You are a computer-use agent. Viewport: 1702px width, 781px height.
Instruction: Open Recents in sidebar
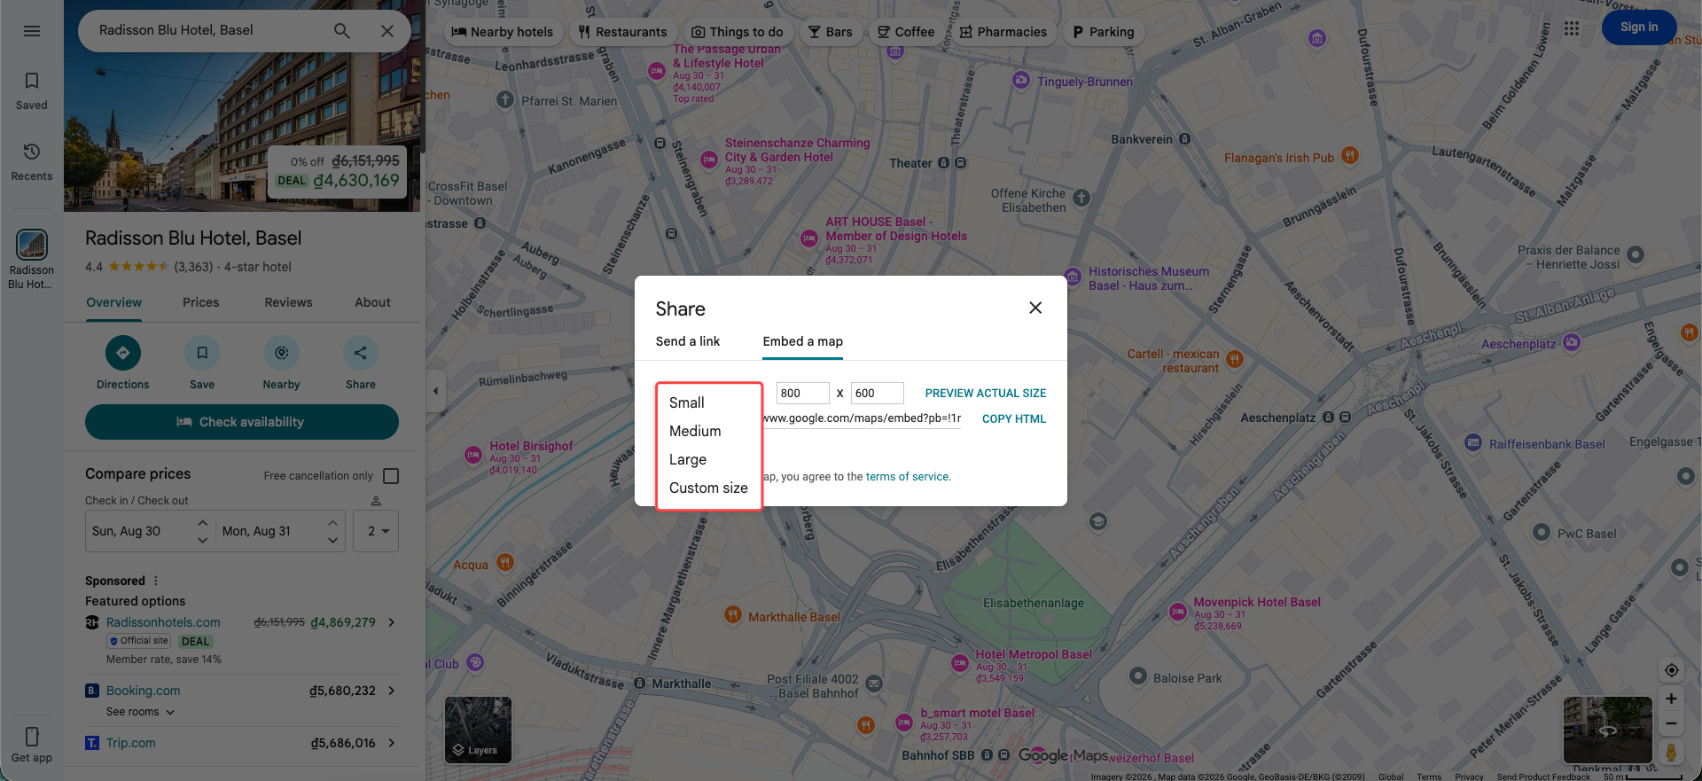tap(32, 162)
